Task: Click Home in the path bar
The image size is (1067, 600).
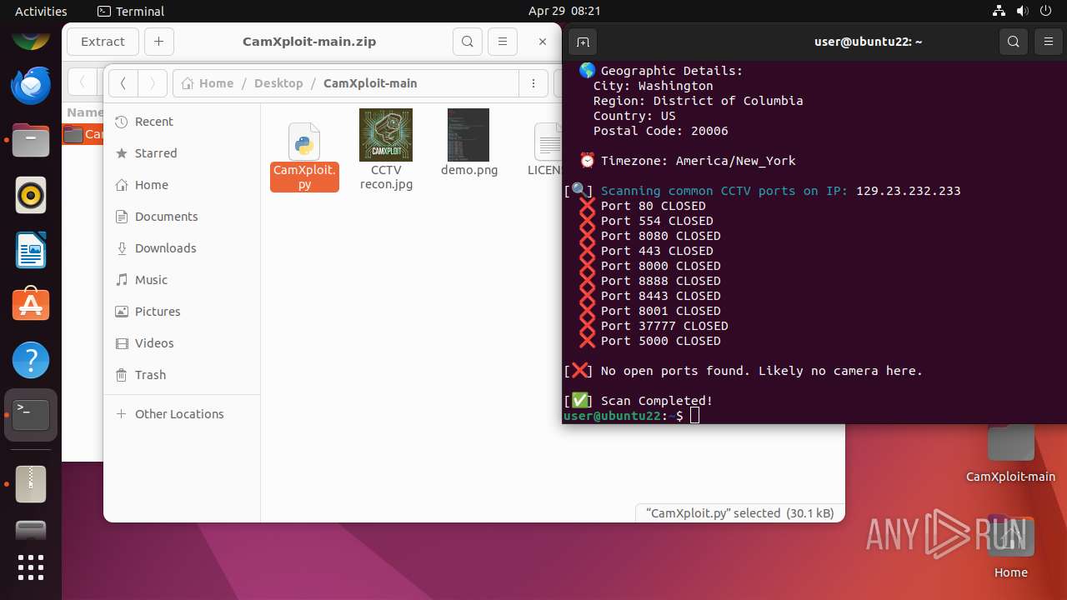Action: click(208, 83)
